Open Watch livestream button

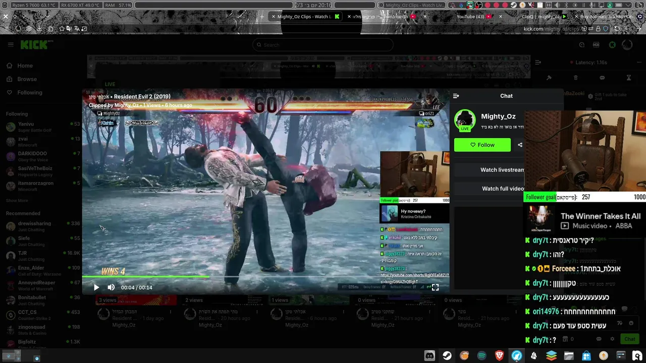click(502, 170)
